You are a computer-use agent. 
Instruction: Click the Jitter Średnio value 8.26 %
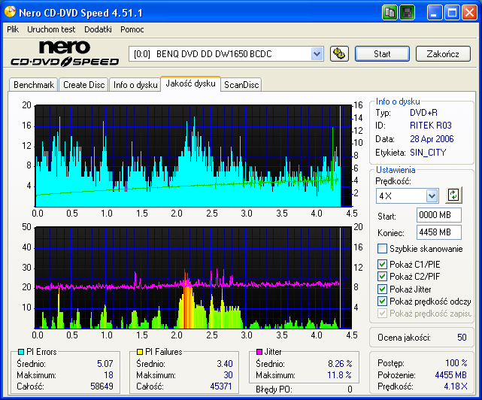(340, 364)
